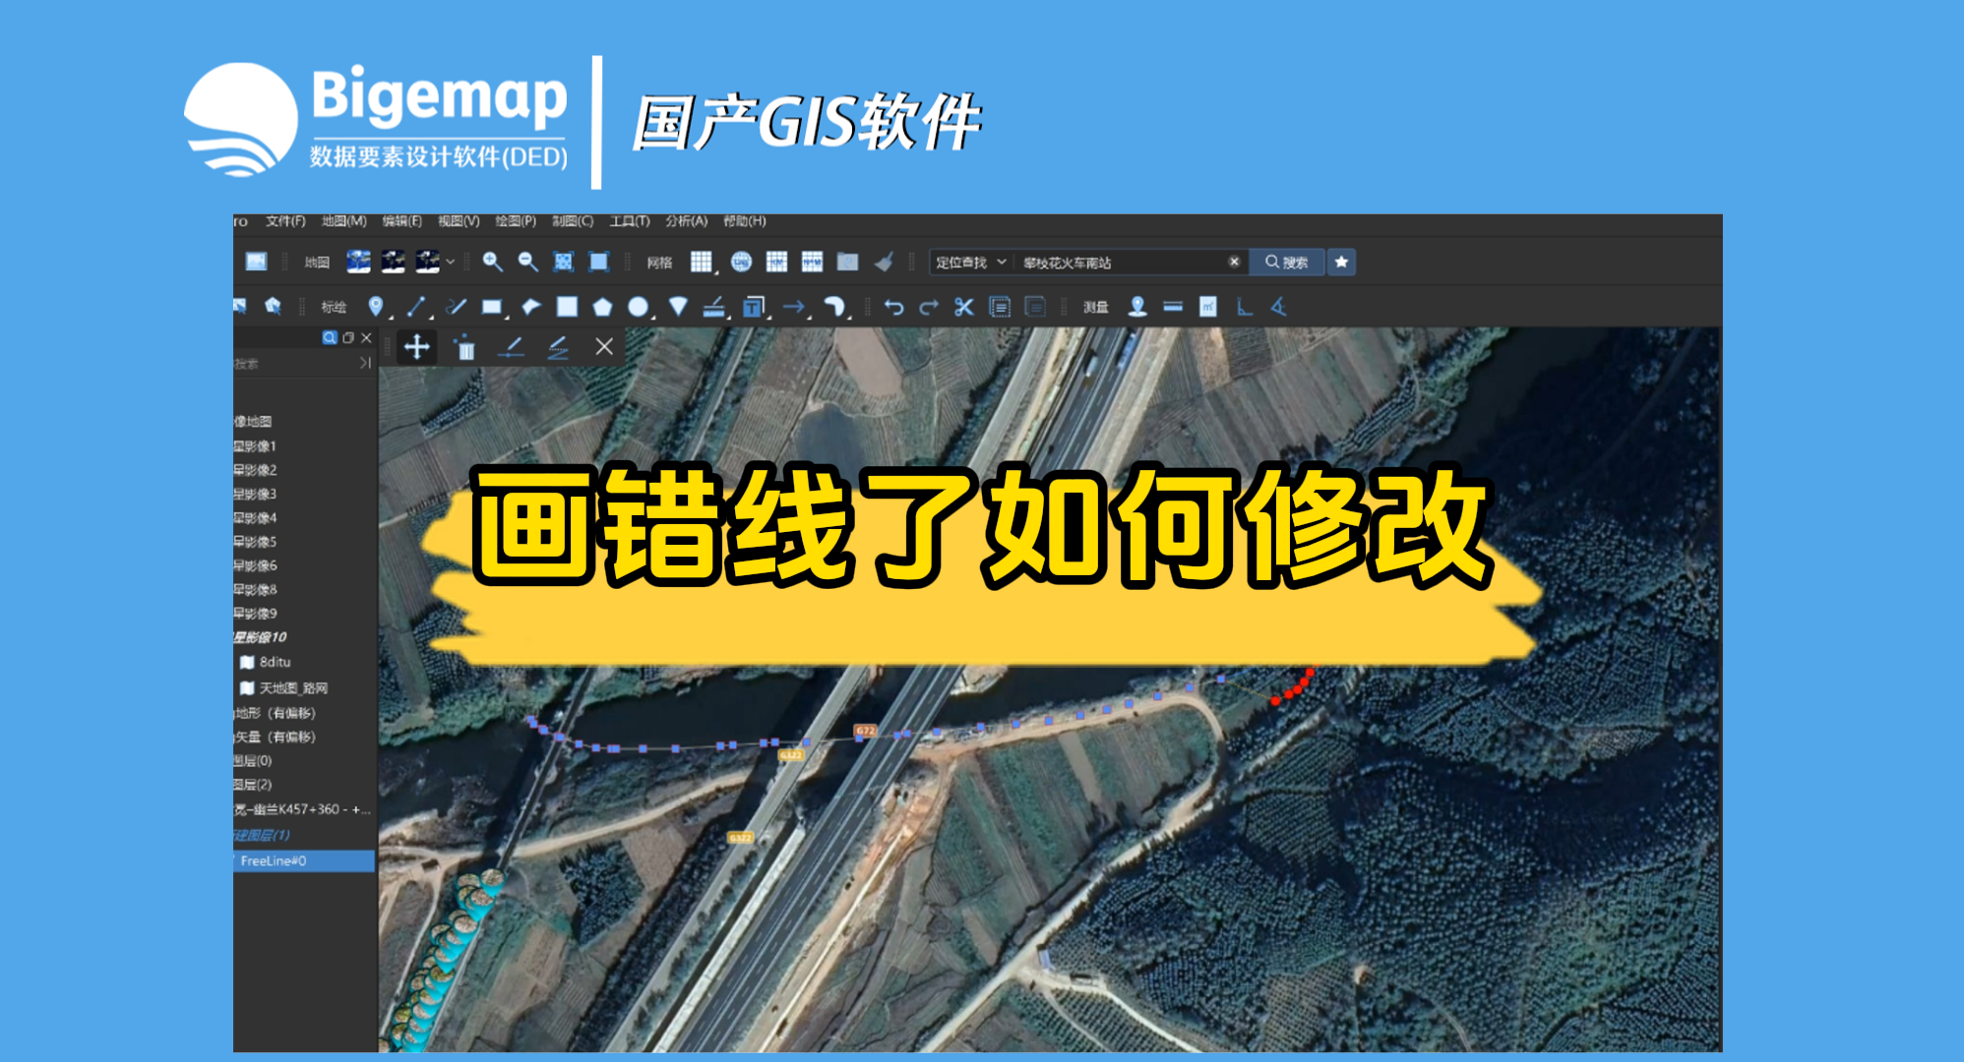This screenshot has height=1062, width=1964.
Task: Click the delete node trash icon
Action: 465,347
